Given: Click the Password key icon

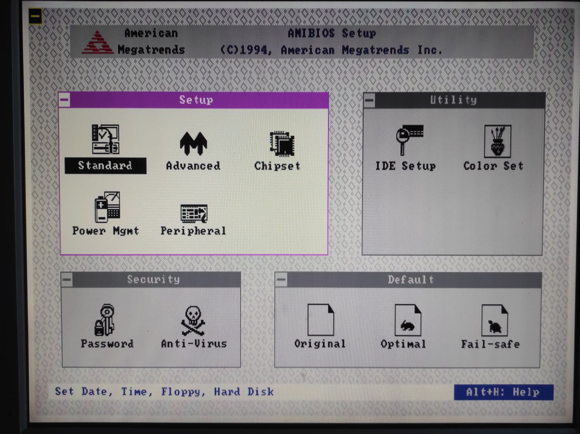Looking at the screenshot, I should click(106, 320).
